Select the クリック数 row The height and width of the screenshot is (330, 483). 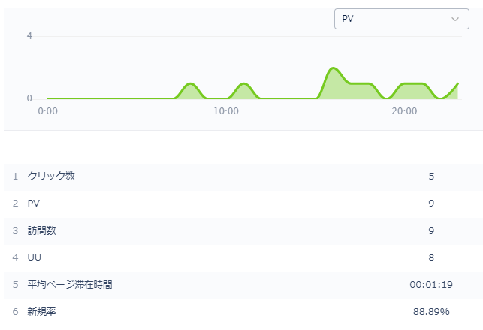pyautogui.click(x=242, y=176)
